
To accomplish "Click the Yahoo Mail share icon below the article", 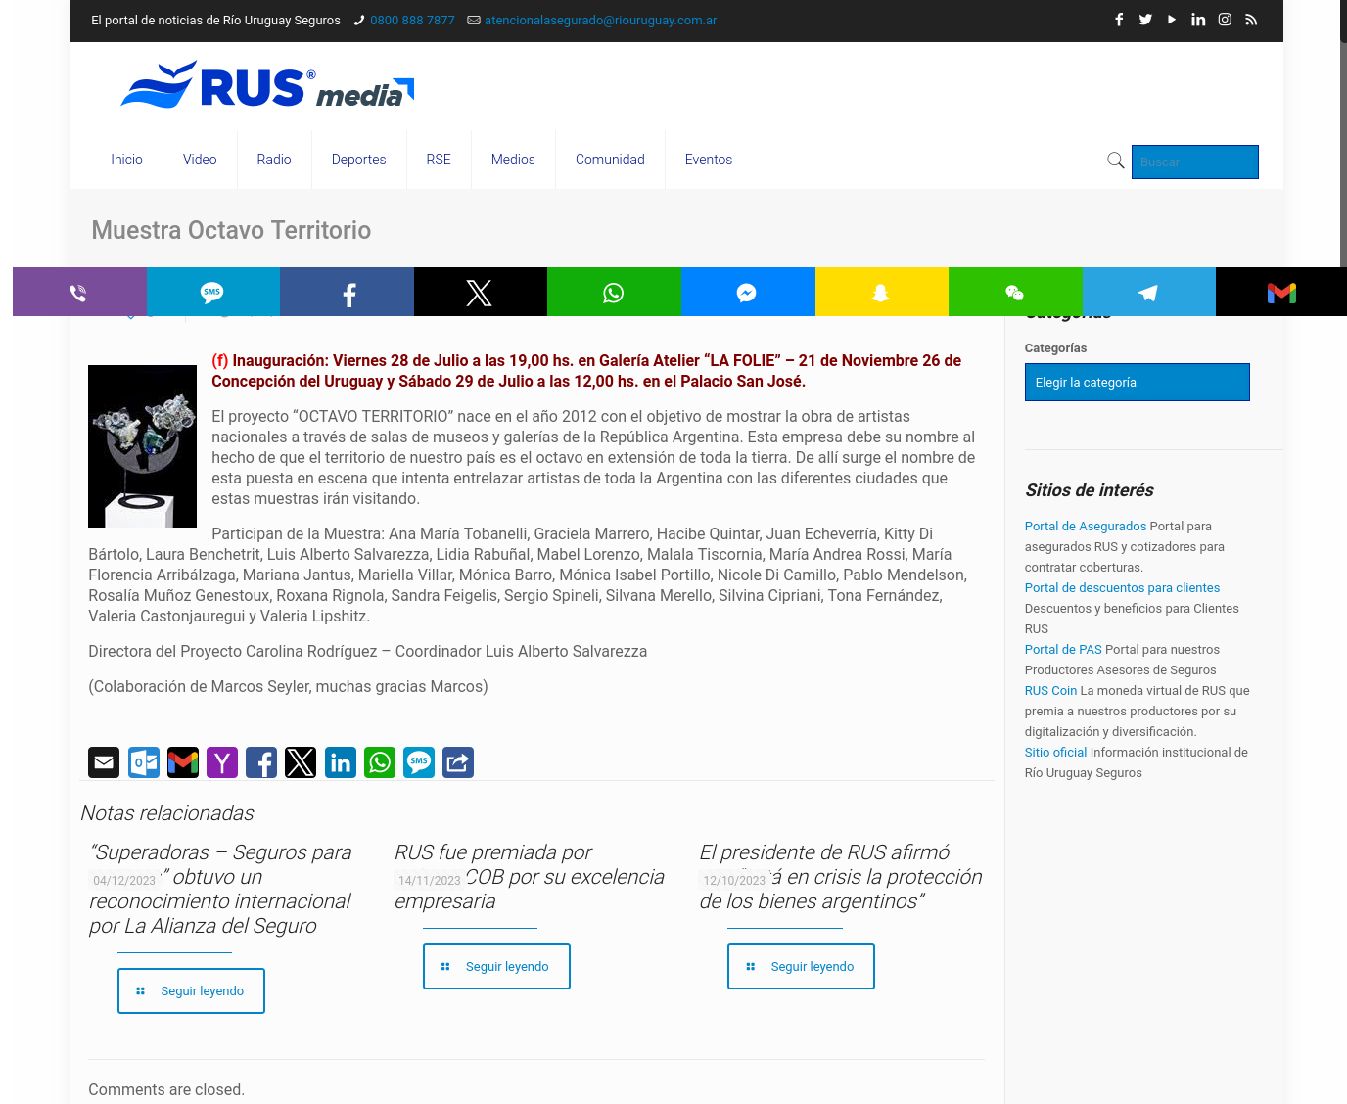I will tap(222, 762).
